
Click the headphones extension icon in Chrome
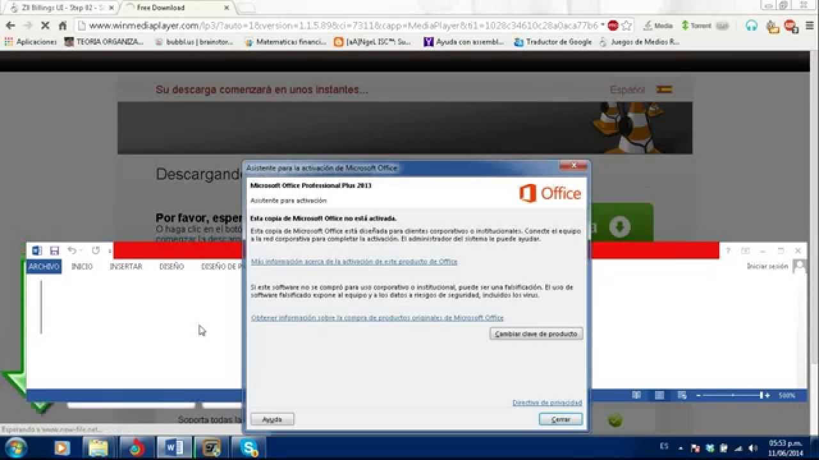click(x=752, y=26)
